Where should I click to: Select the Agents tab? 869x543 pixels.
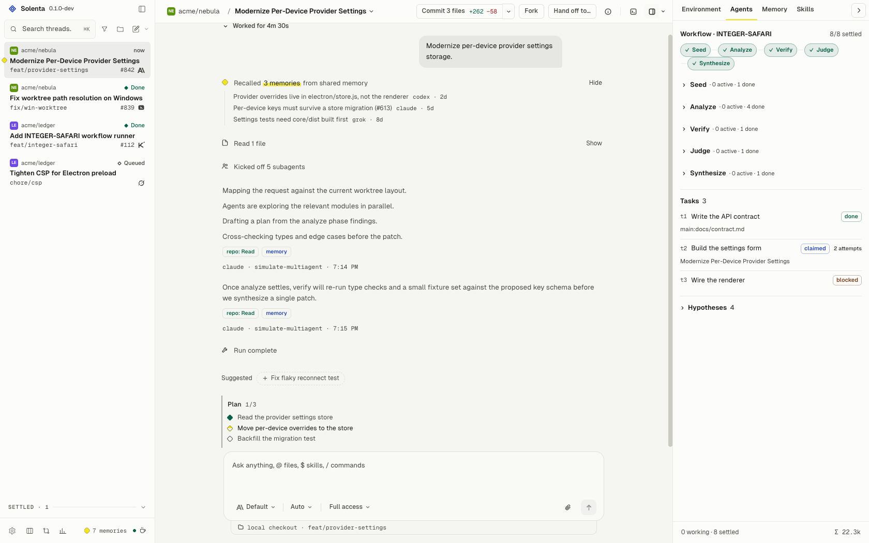coord(741,9)
